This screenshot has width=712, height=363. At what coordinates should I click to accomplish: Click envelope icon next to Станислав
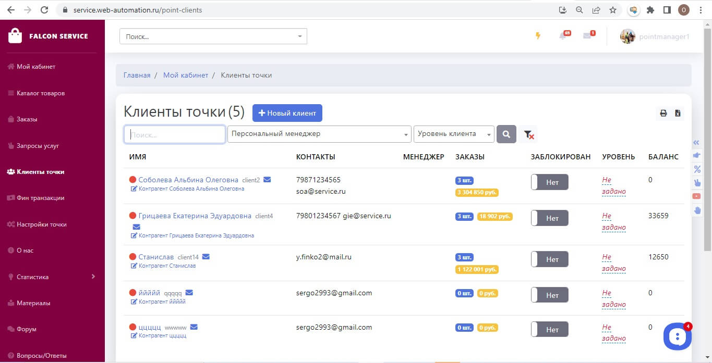206,257
